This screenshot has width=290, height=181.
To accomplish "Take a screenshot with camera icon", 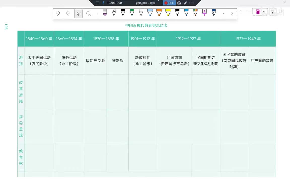I will 179,3.
